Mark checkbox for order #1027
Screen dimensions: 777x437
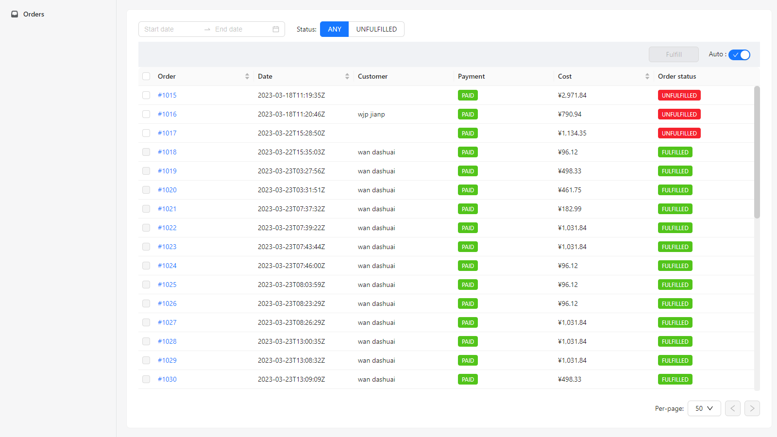146,322
